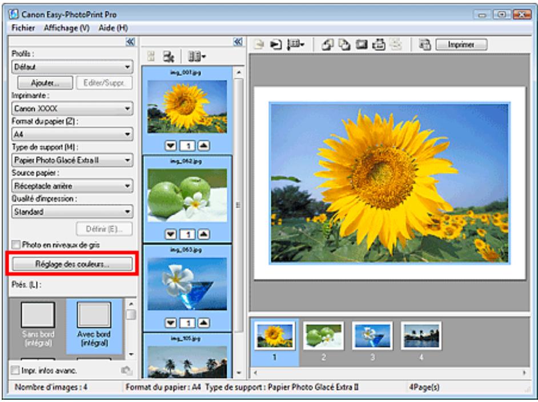Click page strip left scroll arrow
The image size is (538, 402).
[x=255, y=372]
